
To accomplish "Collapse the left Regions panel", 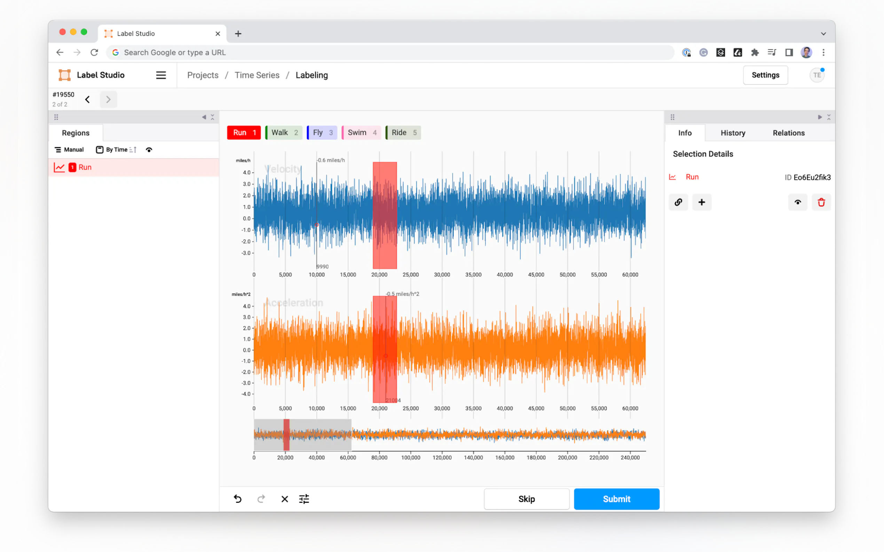I will pos(204,117).
